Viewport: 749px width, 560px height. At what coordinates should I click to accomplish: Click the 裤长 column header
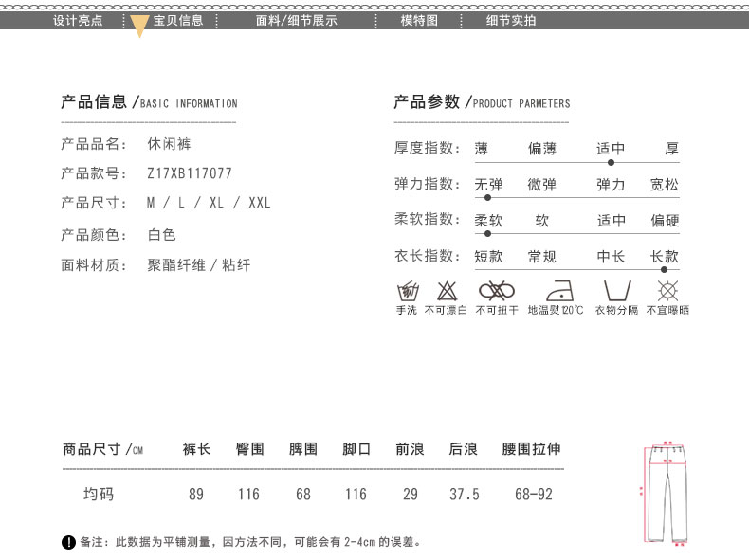[197, 449]
